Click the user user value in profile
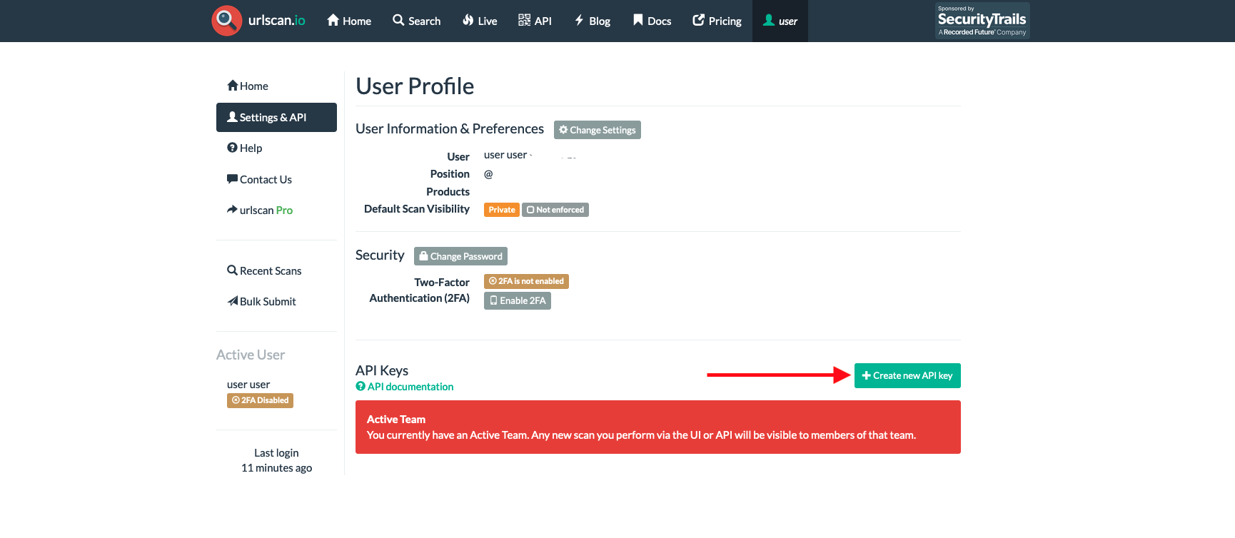The height and width of the screenshot is (538, 1235). point(505,155)
